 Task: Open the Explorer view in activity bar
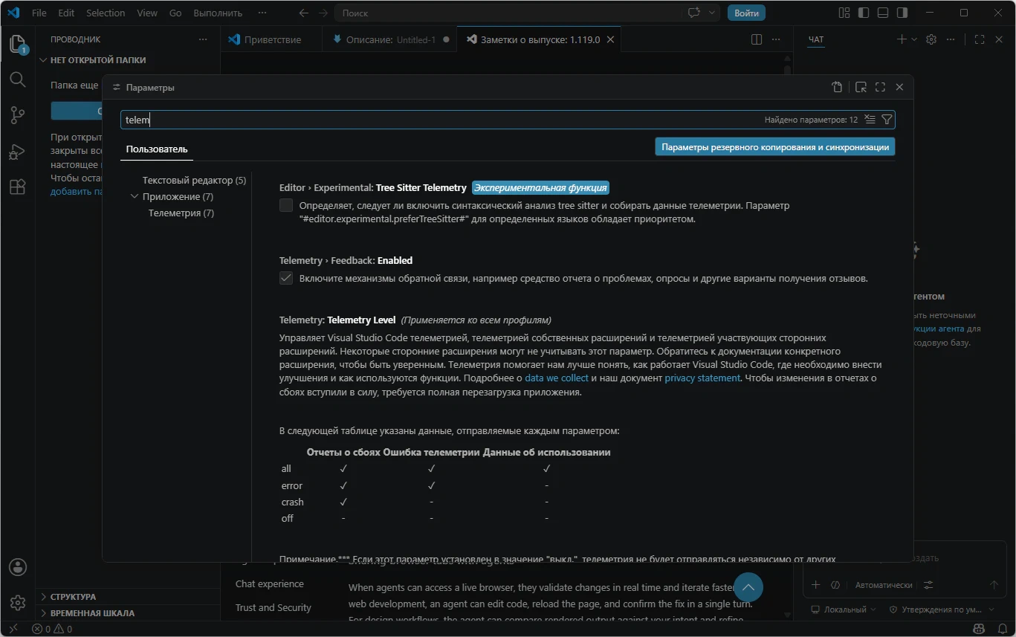click(x=18, y=45)
